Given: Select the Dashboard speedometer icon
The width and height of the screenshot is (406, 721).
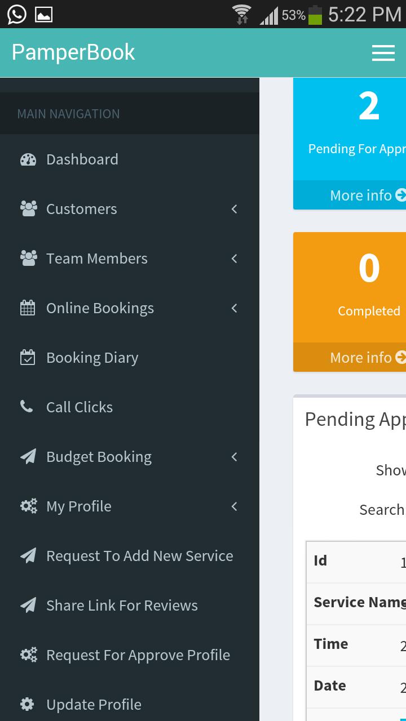Looking at the screenshot, I should pyautogui.click(x=28, y=159).
